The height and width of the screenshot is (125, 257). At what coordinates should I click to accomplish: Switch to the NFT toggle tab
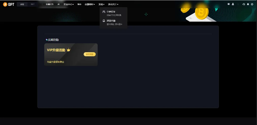point(33,4)
